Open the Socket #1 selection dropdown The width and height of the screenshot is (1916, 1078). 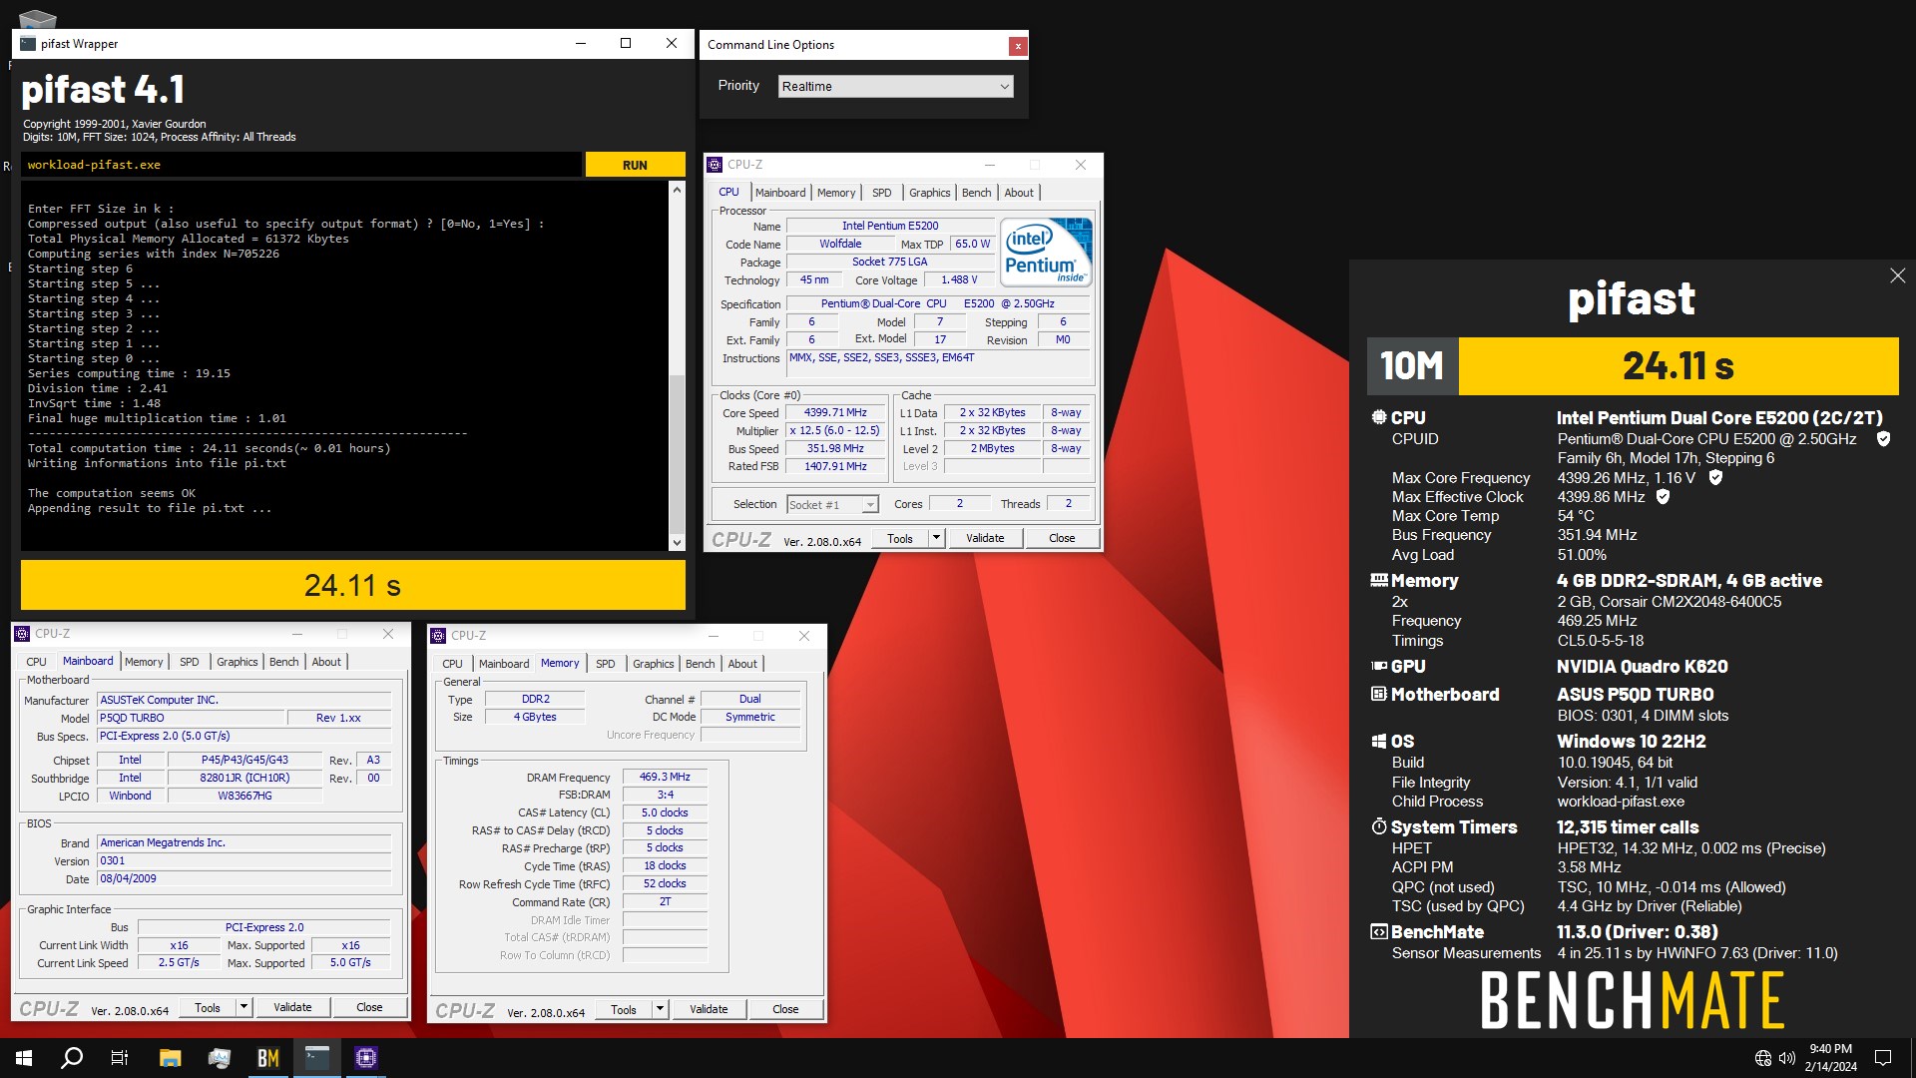pyautogui.click(x=832, y=505)
